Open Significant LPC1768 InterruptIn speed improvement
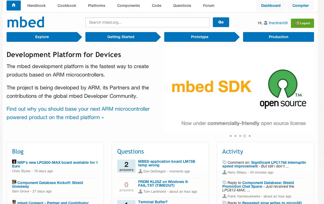The width and height of the screenshot is (324, 204). pyautogui.click(x=264, y=164)
